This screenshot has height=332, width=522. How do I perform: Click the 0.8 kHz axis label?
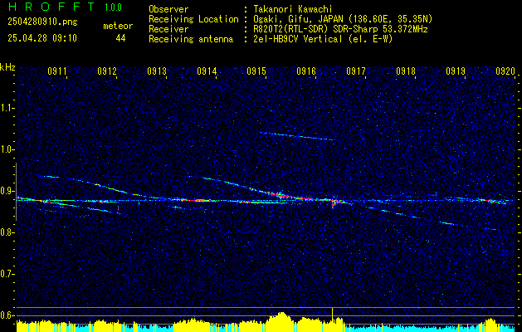click(x=7, y=232)
